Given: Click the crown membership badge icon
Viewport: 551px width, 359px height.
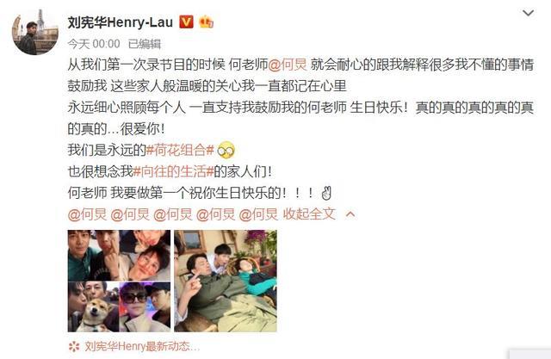Looking at the screenshot, I should pos(207,22).
